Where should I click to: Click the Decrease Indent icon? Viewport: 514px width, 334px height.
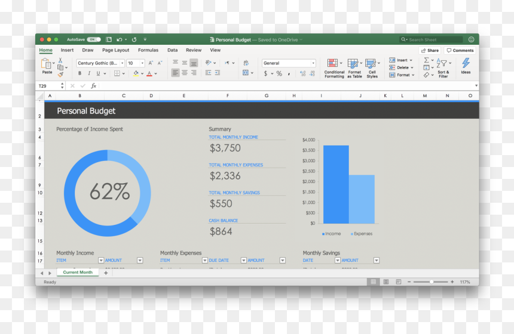(x=208, y=73)
